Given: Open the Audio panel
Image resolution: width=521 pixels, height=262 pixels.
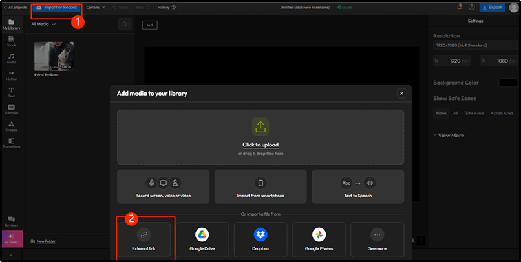Looking at the screenshot, I should (x=11, y=58).
